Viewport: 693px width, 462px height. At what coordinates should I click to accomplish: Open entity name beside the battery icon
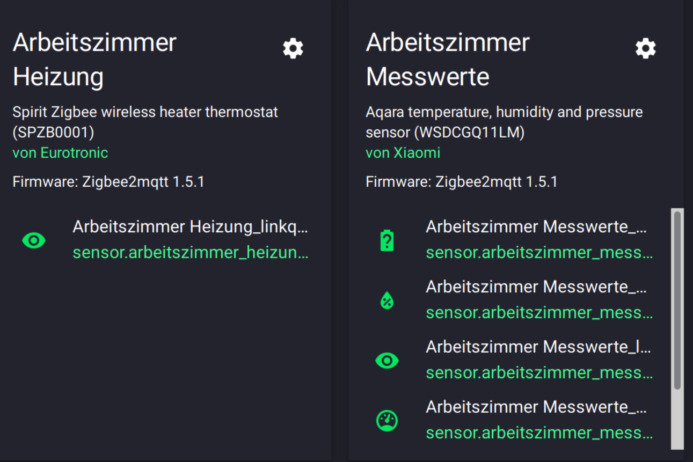click(536, 227)
